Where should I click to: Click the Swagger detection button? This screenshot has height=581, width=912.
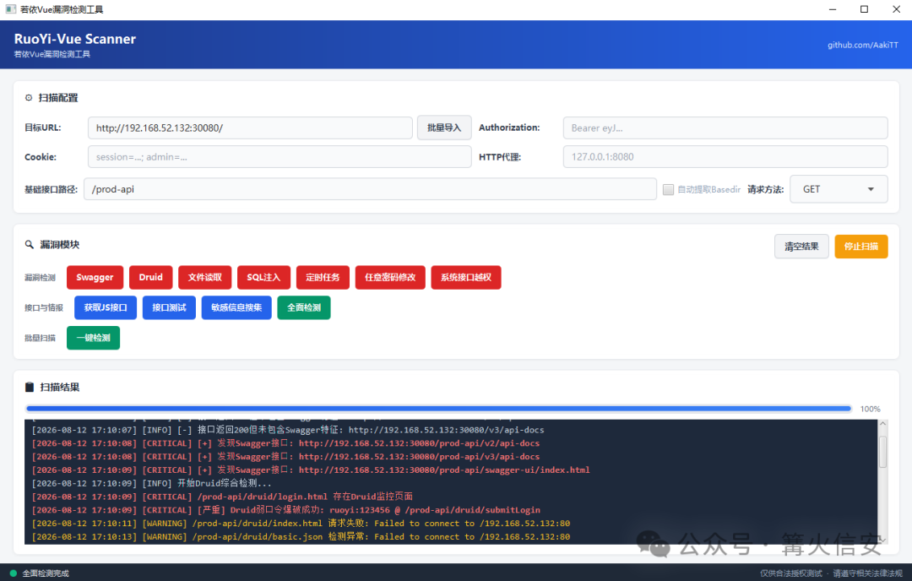[95, 278]
